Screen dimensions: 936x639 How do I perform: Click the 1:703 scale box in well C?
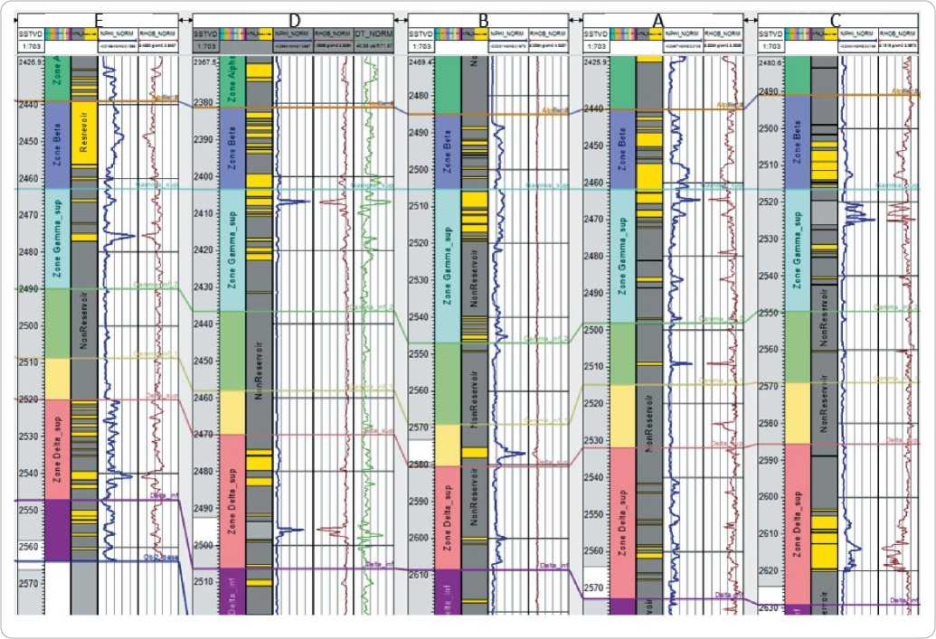click(771, 46)
